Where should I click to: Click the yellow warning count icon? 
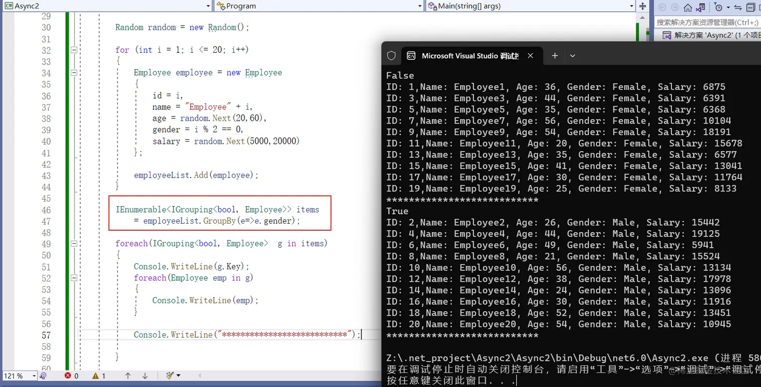[96, 376]
